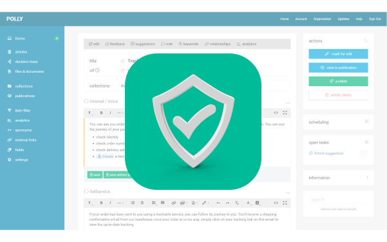Switch to the feedback tab
387x242 pixels.
click(x=115, y=44)
